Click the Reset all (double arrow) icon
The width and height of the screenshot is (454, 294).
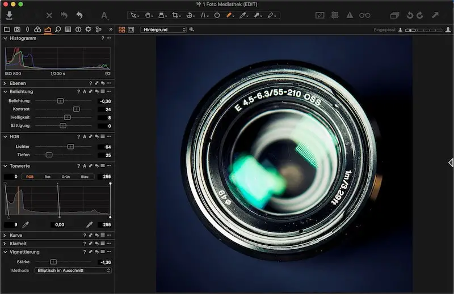click(64, 15)
